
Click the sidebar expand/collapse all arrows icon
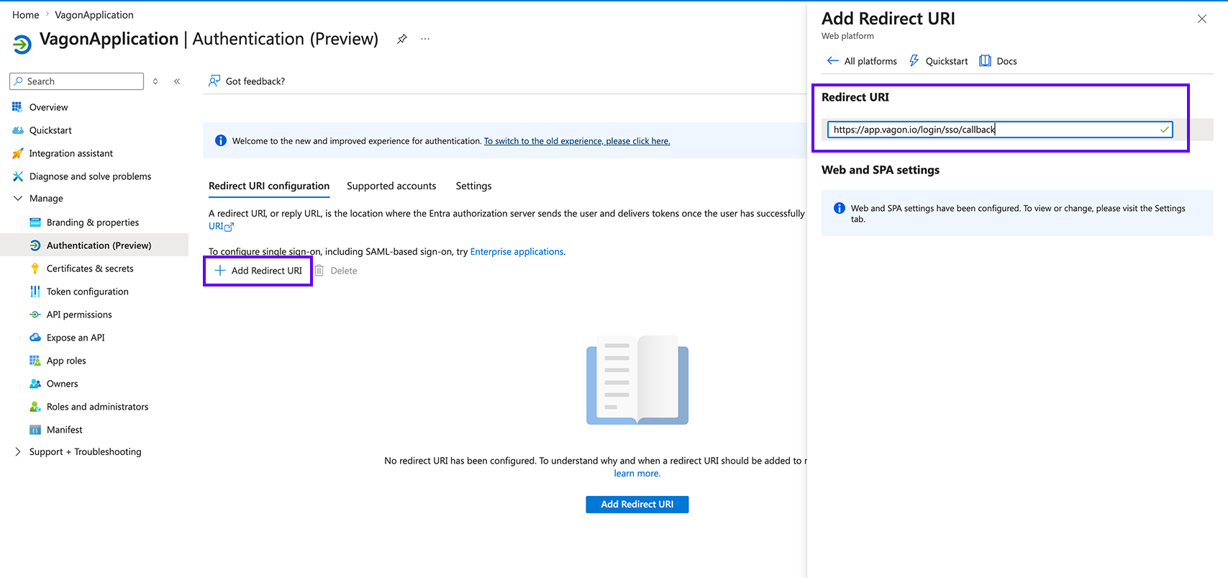point(155,81)
